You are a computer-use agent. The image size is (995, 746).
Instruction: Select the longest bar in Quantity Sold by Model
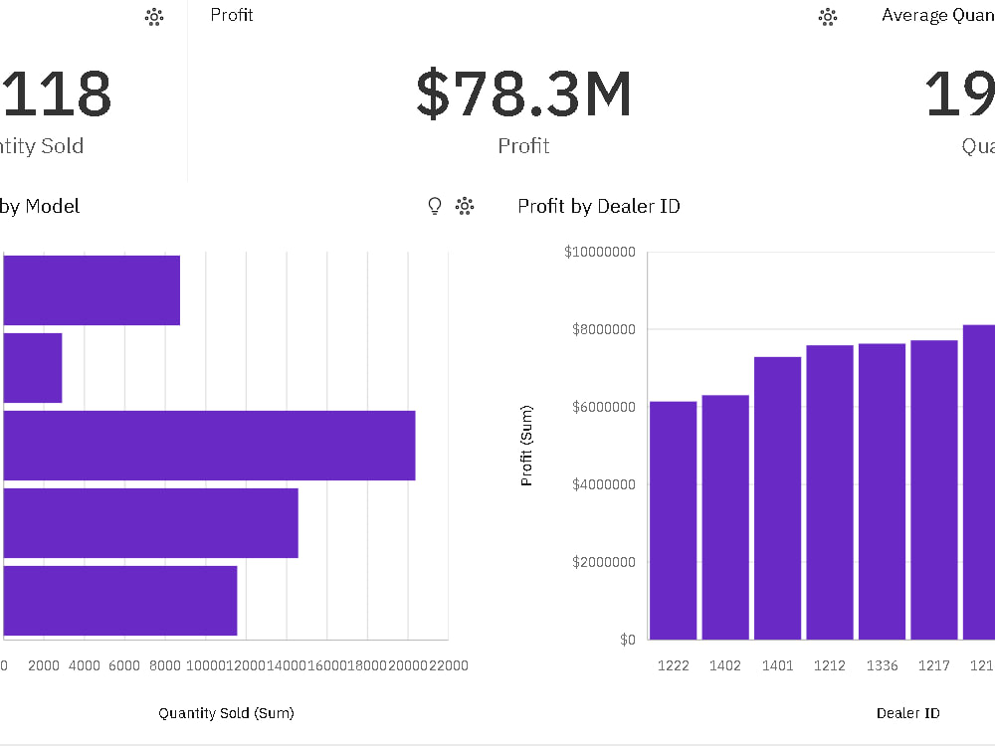pyautogui.click(x=209, y=445)
